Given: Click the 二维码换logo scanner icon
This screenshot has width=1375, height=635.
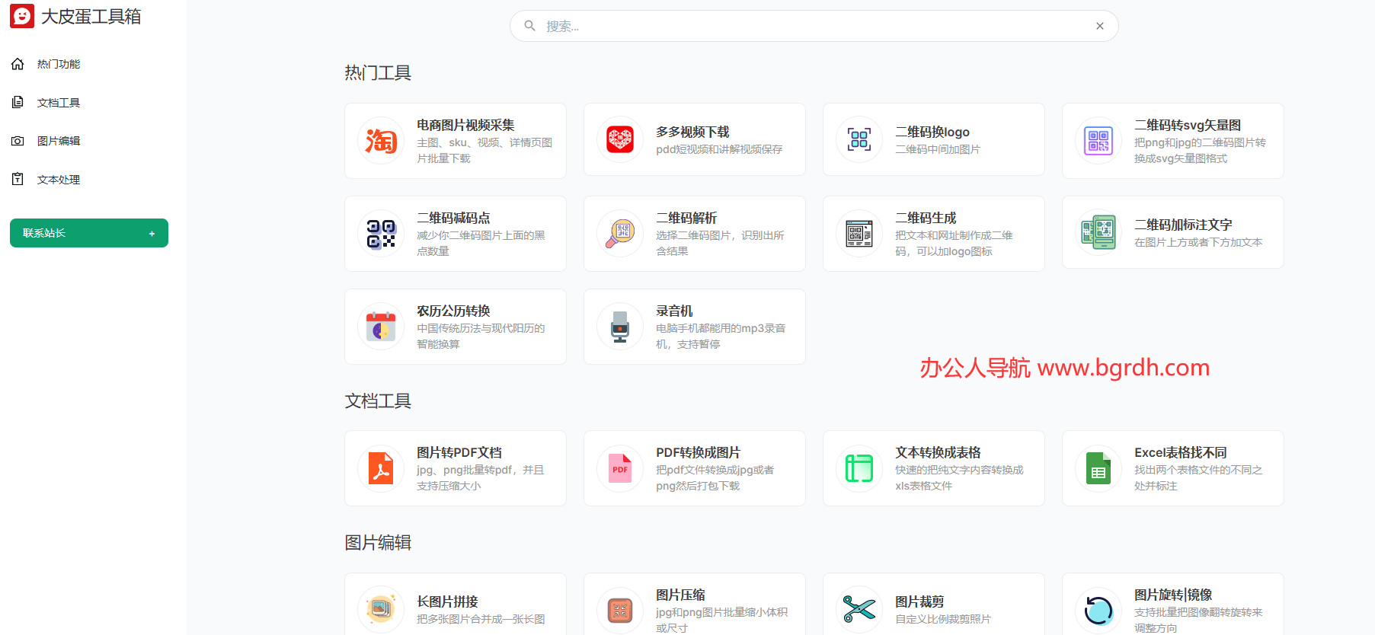Looking at the screenshot, I should pos(859,140).
